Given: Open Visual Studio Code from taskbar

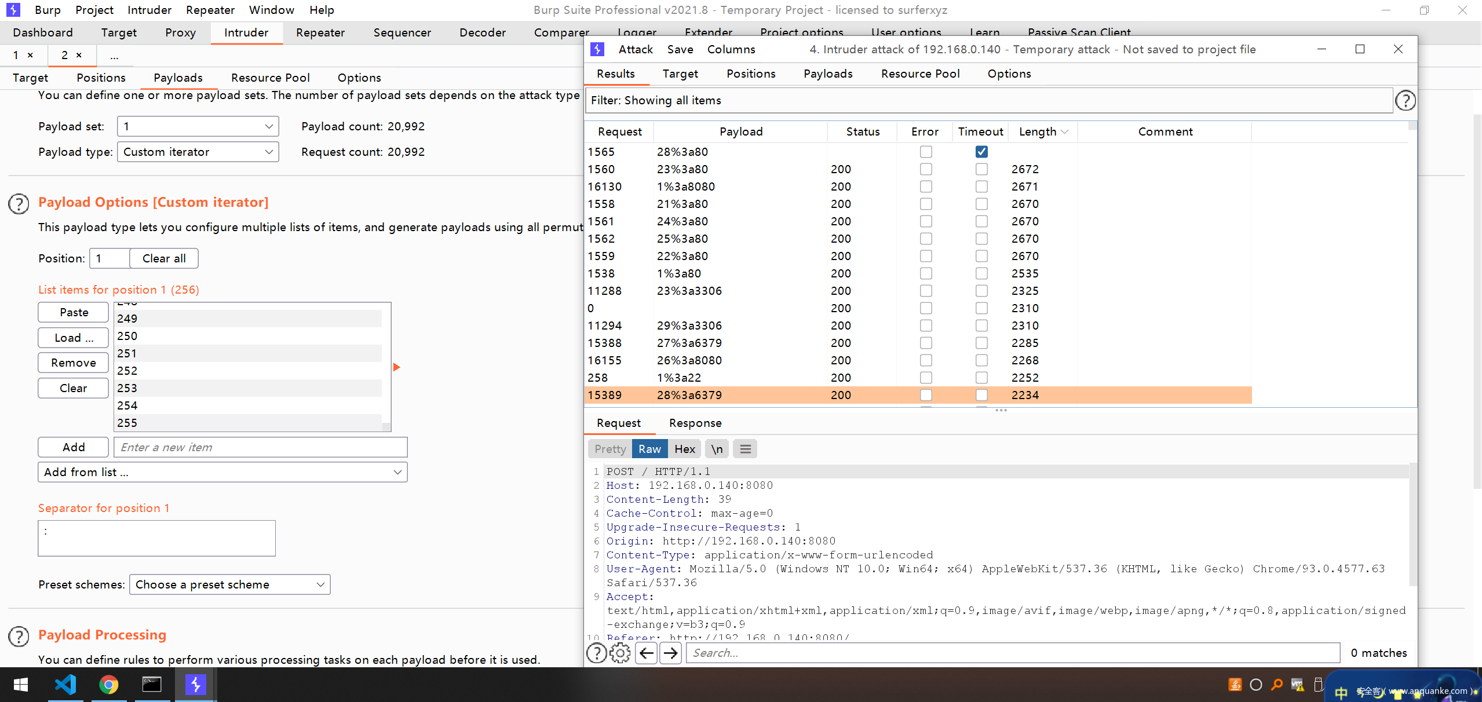Looking at the screenshot, I should tap(65, 685).
